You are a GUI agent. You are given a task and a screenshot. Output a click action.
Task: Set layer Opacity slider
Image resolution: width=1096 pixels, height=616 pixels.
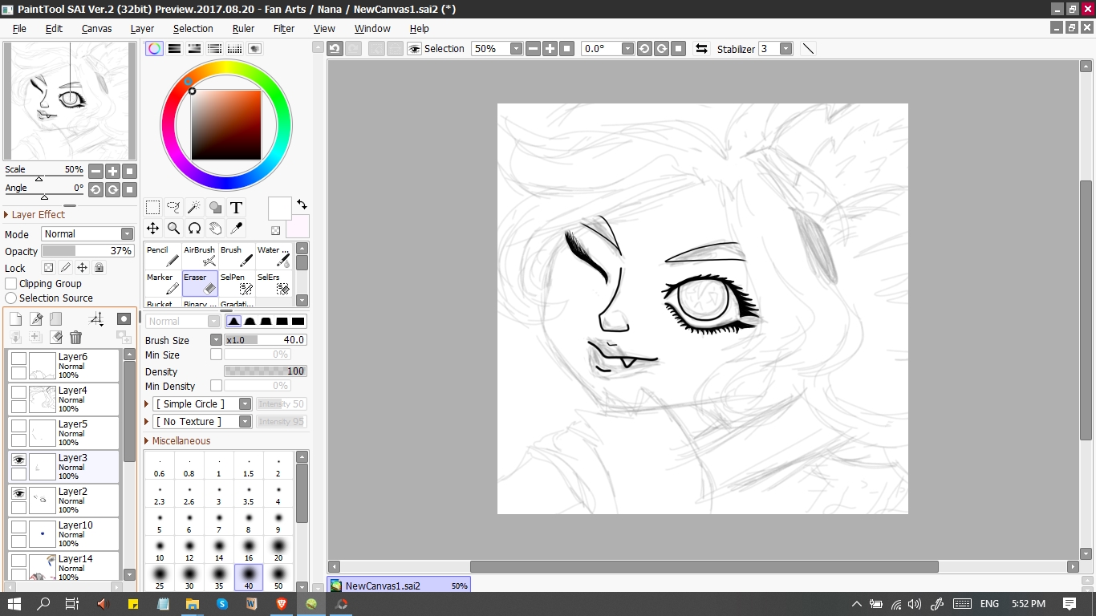[87, 251]
